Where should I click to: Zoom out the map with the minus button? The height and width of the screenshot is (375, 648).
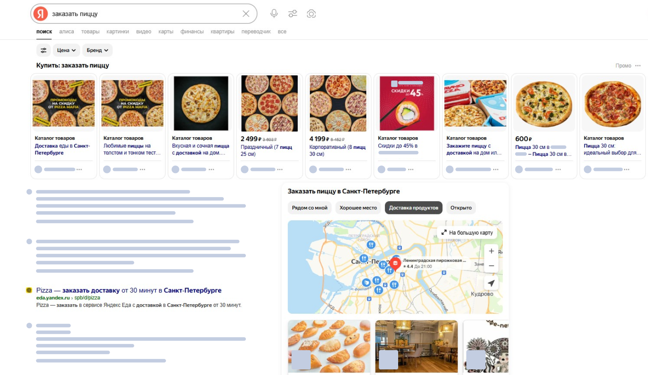click(x=491, y=266)
